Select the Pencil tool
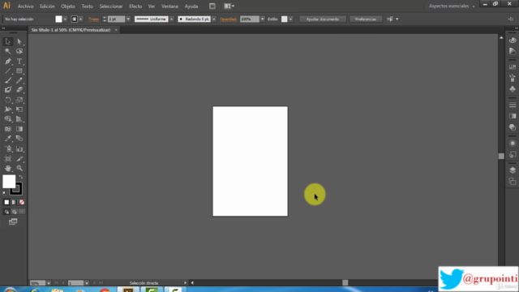 click(x=19, y=80)
